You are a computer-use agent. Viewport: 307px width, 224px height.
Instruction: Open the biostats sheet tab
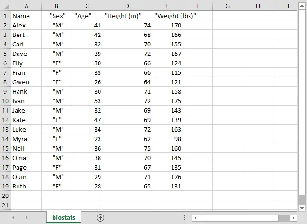63,217
